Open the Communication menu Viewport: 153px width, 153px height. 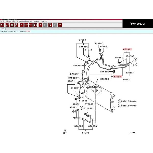tap(26, 21)
